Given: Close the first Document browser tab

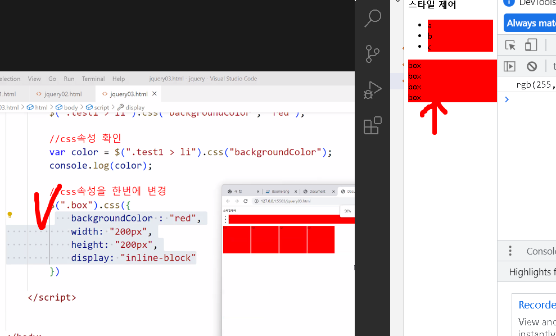Looking at the screenshot, I should 333,192.
